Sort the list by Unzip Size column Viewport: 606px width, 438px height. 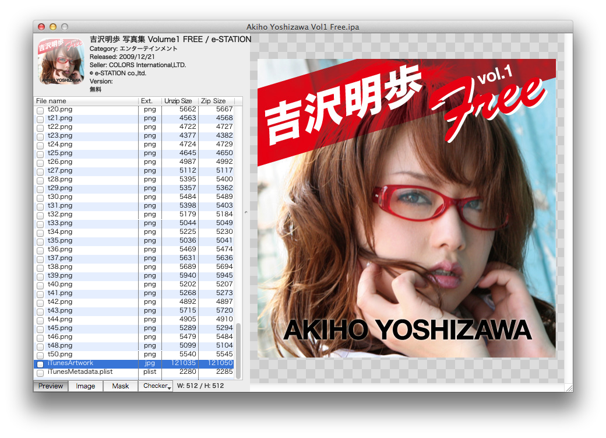pyautogui.click(x=179, y=101)
